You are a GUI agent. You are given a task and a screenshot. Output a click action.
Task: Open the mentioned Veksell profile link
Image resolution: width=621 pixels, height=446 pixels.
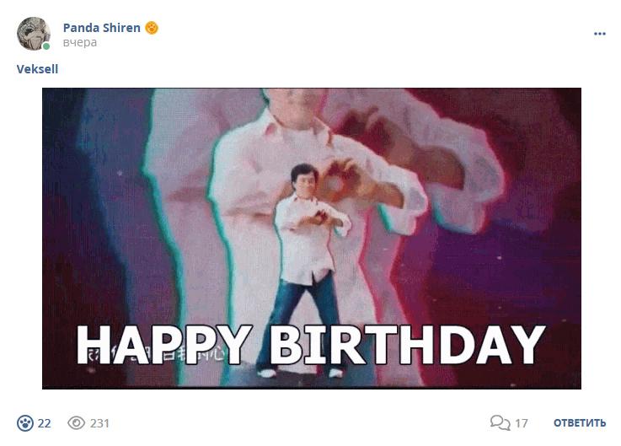37,69
